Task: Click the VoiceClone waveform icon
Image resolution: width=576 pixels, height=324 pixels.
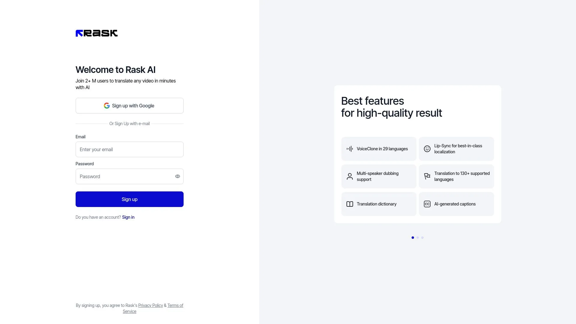Action: coord(349,149)
